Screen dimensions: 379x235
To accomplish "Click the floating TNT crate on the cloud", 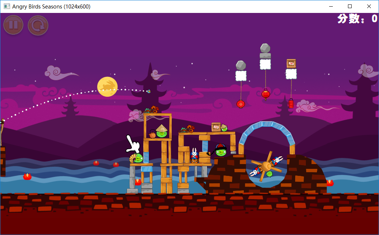I will pyautogui.click(x=291, y=64).
